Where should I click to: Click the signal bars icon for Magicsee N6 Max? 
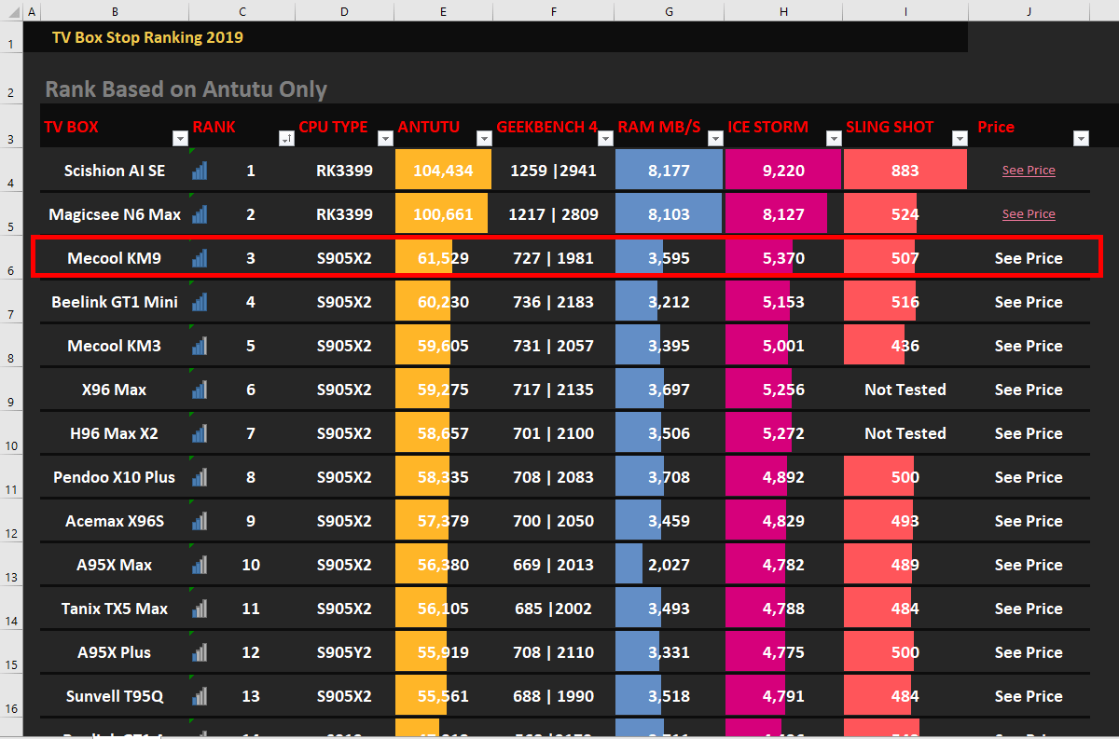(x=200, y=214)
